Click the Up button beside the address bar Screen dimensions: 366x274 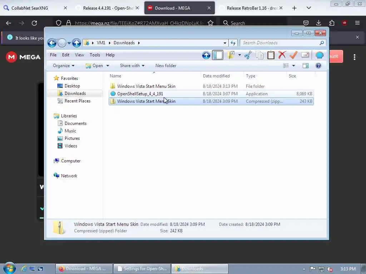point(76,43)
